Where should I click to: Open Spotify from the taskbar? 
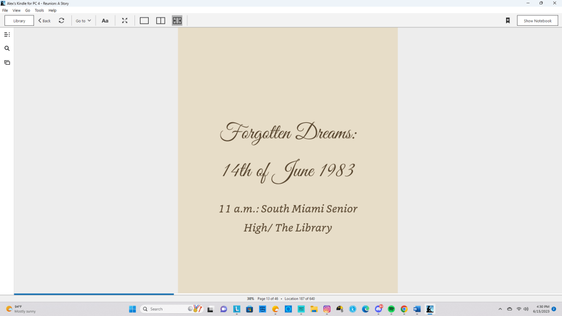391,309
